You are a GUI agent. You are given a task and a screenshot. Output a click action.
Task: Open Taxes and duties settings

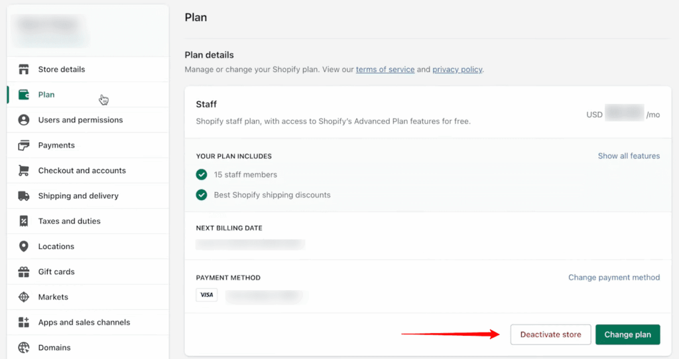point(88,221)
